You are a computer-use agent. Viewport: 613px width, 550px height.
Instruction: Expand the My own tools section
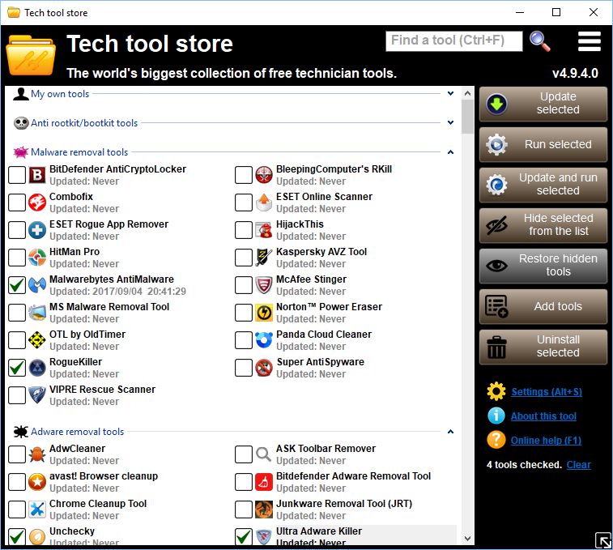[450, 93]
